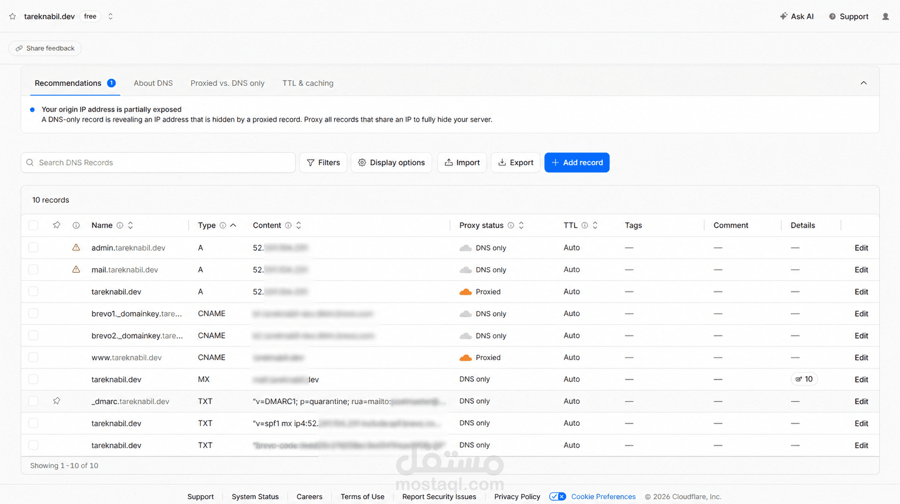Open System Status footer link
This screenshot has width=900, height=504.
[255, 497]
